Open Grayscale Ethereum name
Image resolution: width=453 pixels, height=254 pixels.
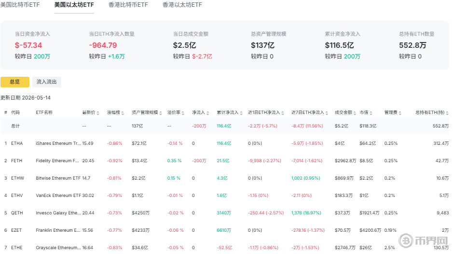click(58, 247)
